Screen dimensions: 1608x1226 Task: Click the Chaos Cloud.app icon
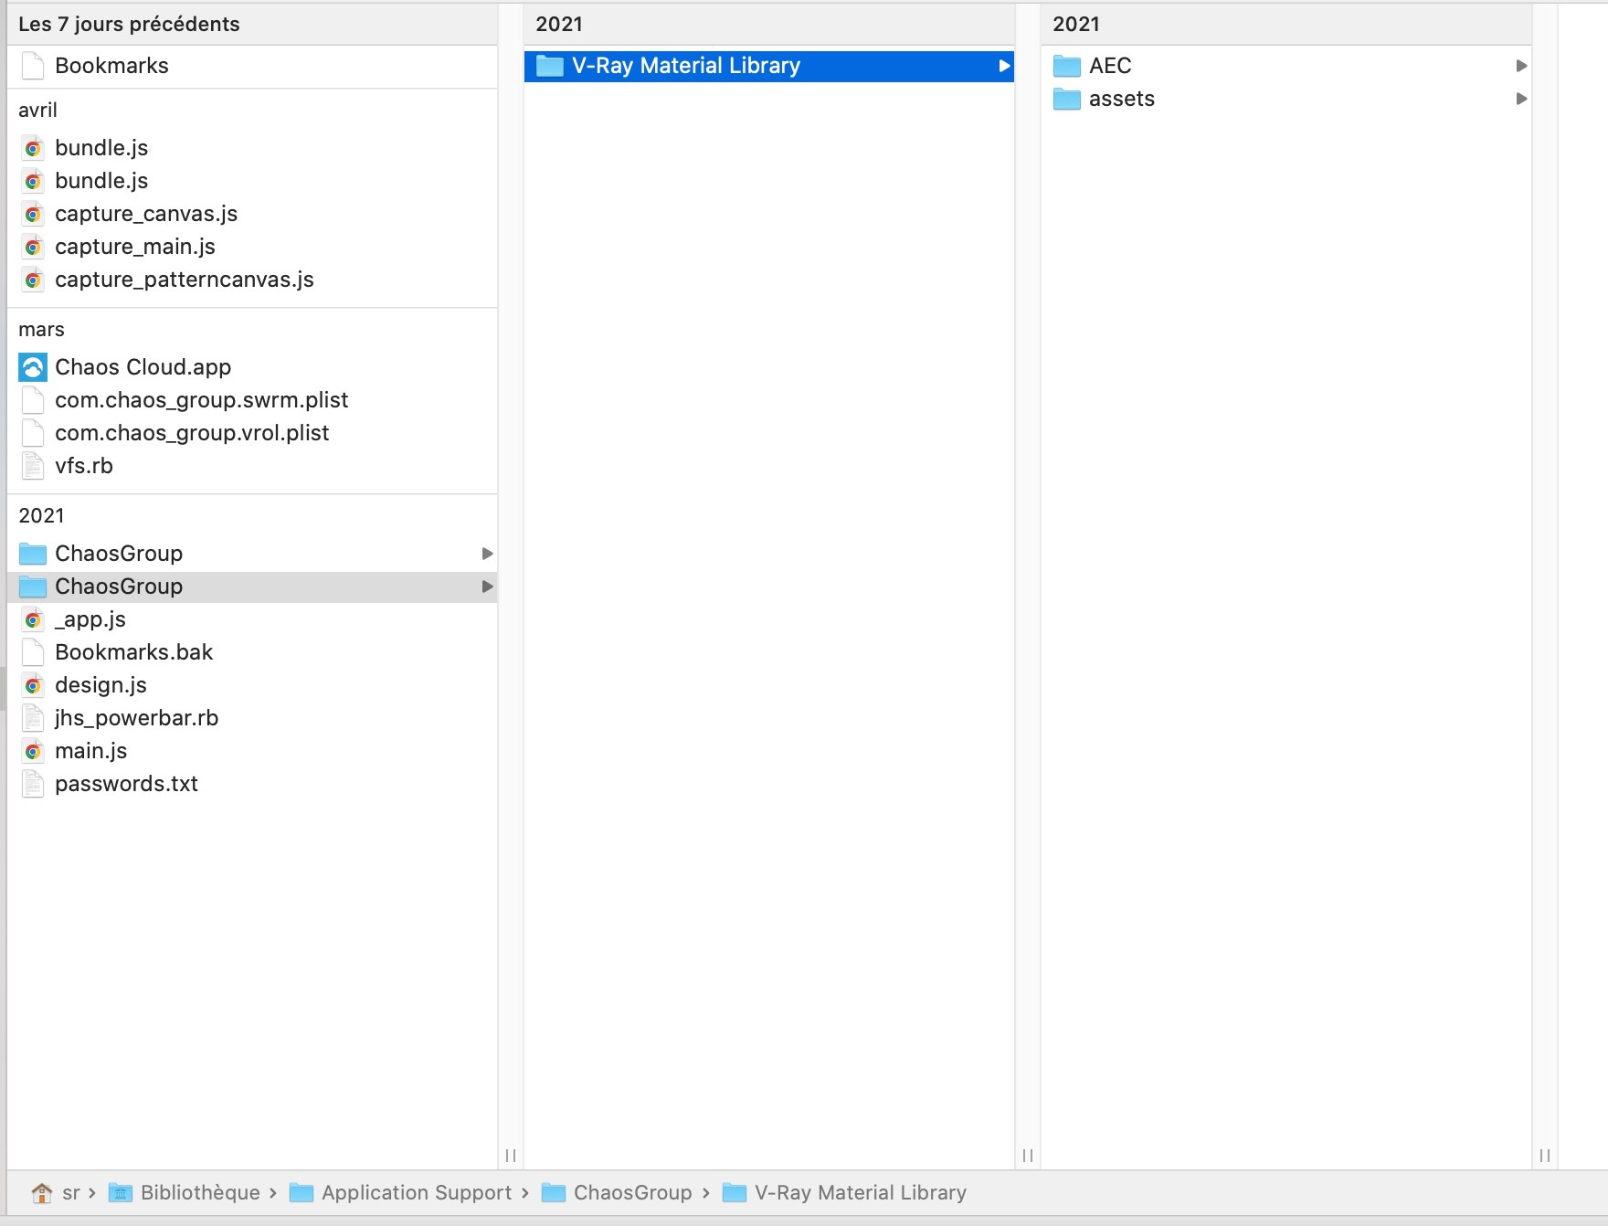click(x=33, y=367)
